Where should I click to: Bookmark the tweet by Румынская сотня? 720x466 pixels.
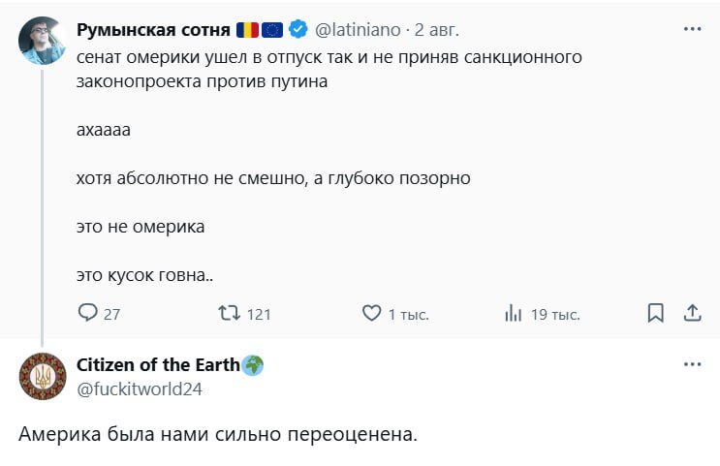click(655, 313)
